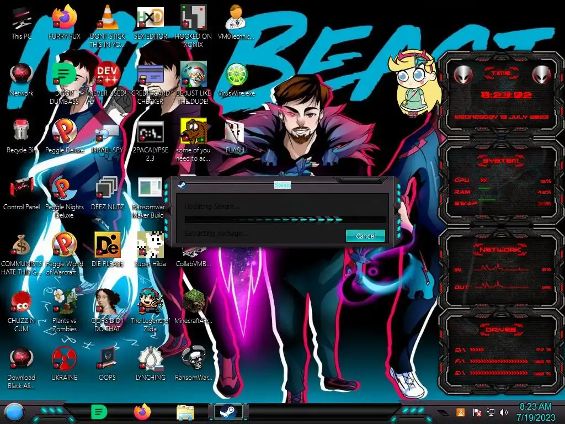Viewport: 565px width, 424px height.
Task: Click the red-X flag tray icon
Action: pos(477,412)
